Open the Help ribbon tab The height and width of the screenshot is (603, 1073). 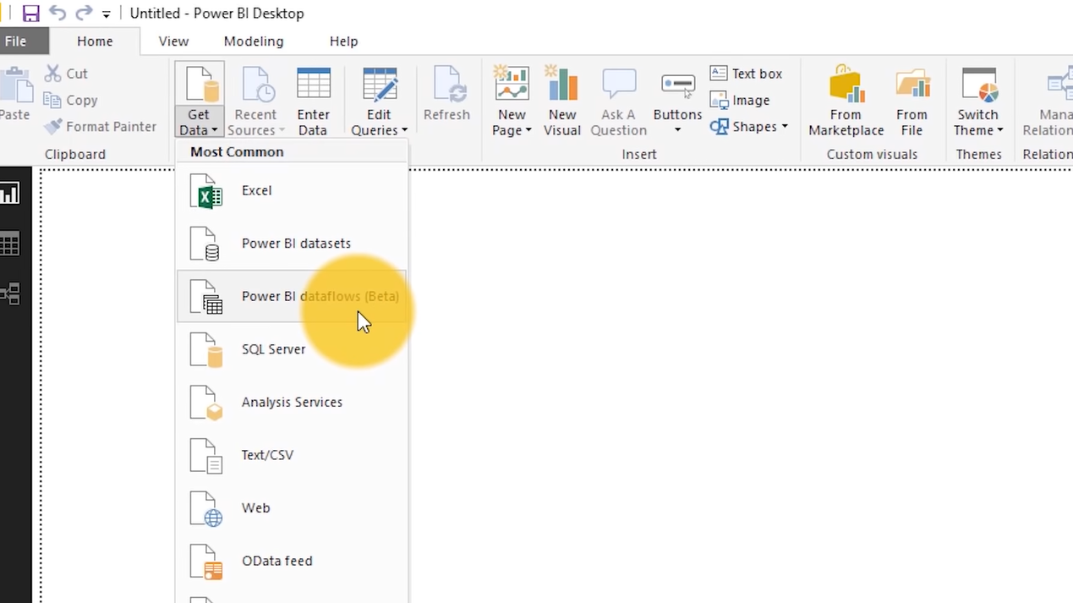[343, 41]
